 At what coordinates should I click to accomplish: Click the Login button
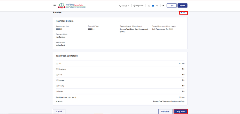point(172,5)
